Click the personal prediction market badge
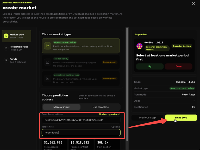 (x=157, y=48)
